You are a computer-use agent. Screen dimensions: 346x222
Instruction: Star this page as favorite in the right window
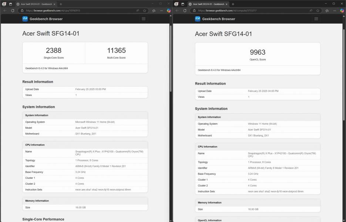click(x=318, y=11)
